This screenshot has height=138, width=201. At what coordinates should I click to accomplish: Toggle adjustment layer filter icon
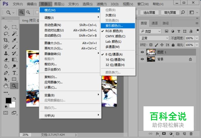click(173, 31)
